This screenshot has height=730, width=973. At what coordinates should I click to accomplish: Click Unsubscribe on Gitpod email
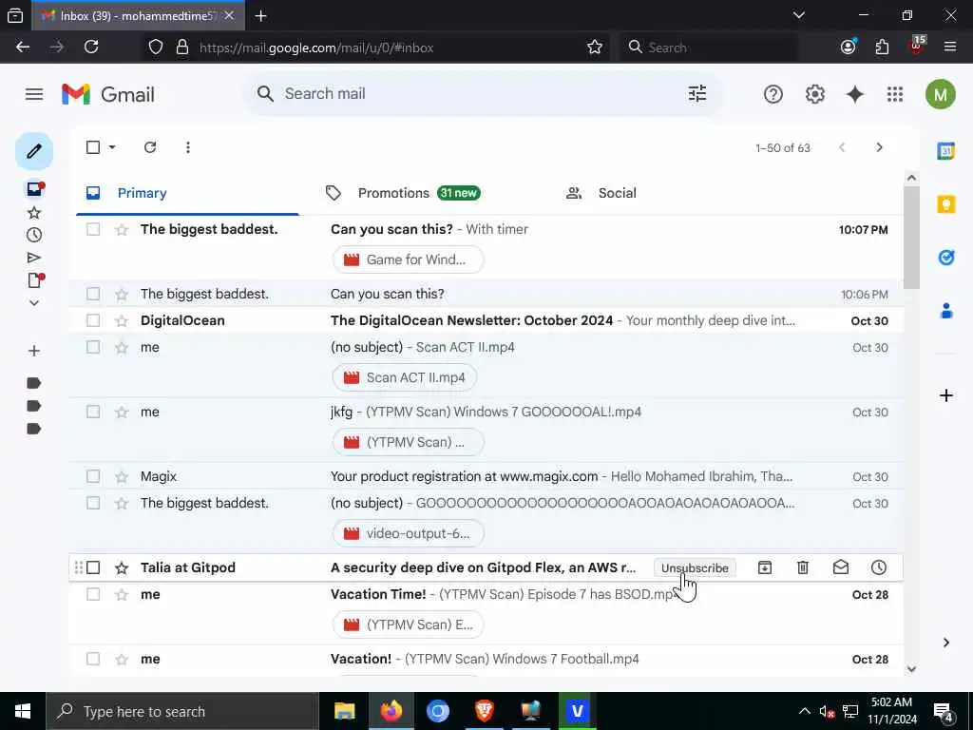(x=695, y=568)
